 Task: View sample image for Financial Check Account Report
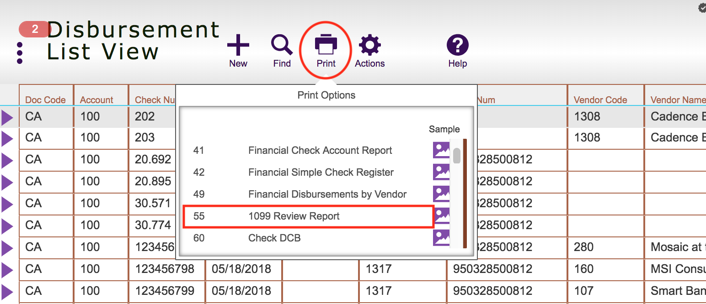point(441,150)
